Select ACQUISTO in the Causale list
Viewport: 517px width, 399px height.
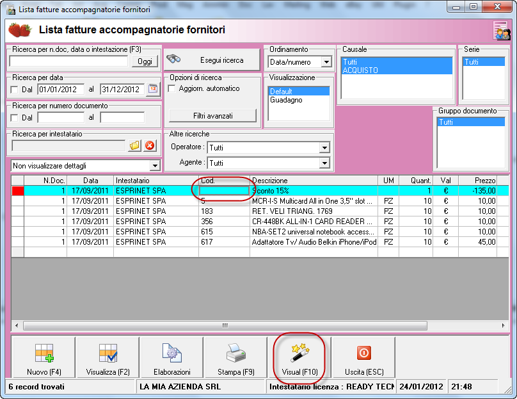point(397,70)
